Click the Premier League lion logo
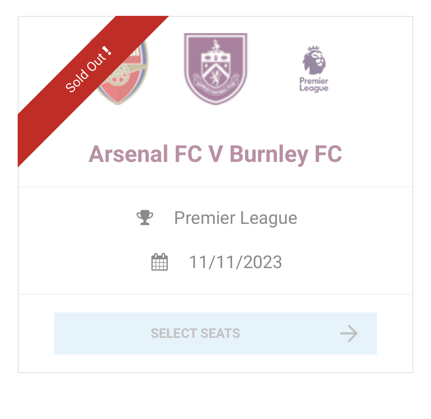Viewport: 431px width, 419px height. pos(314,60)
